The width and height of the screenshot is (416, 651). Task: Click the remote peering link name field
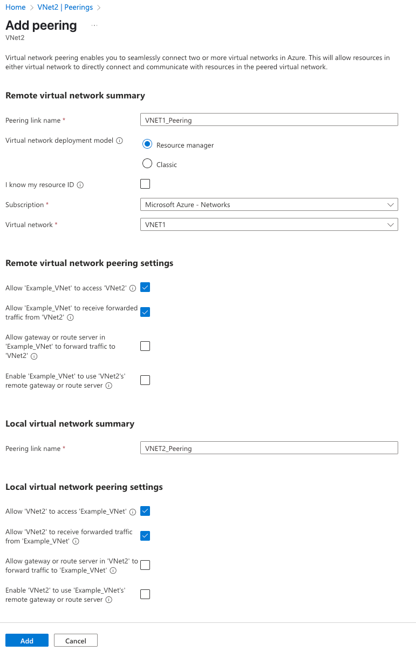click(x=269, y=120)
